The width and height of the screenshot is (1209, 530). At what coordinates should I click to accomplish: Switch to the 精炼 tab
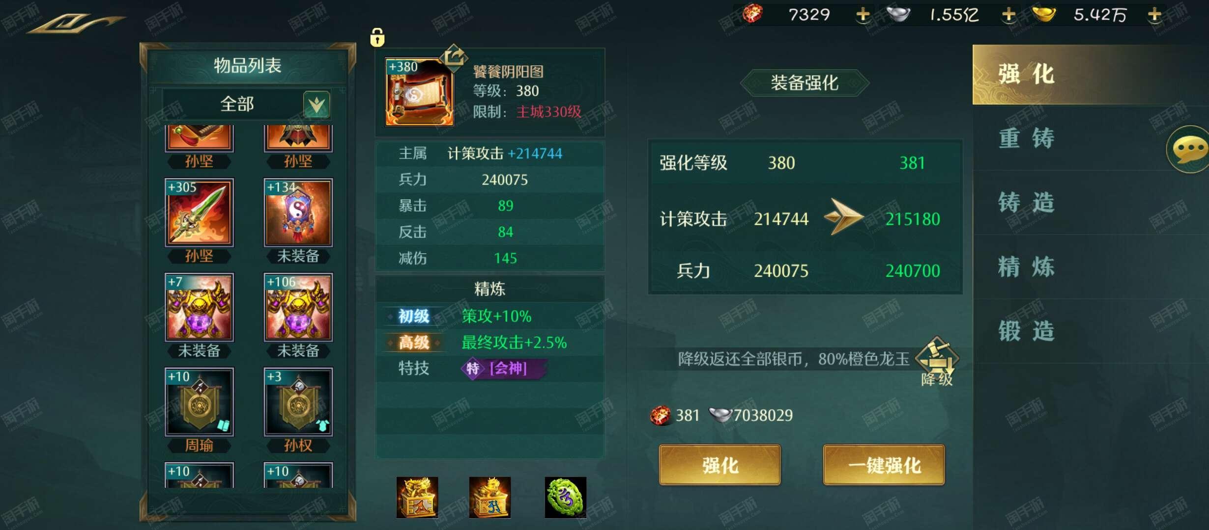(1026, 267)
